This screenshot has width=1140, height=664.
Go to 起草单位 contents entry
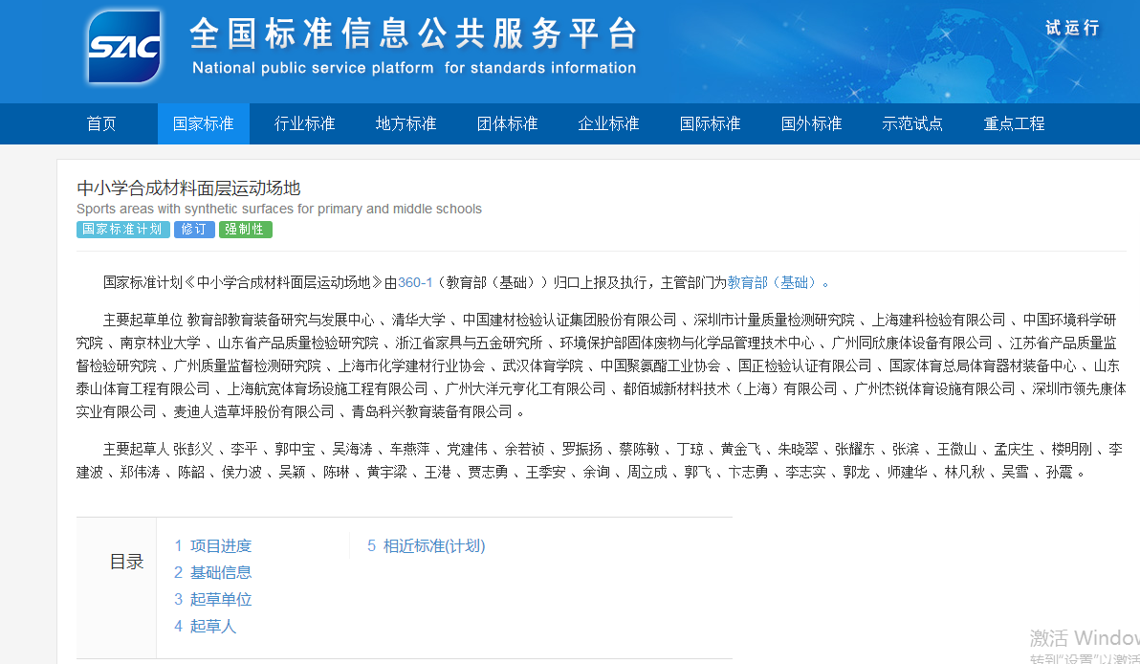click(x=212, y=600)
